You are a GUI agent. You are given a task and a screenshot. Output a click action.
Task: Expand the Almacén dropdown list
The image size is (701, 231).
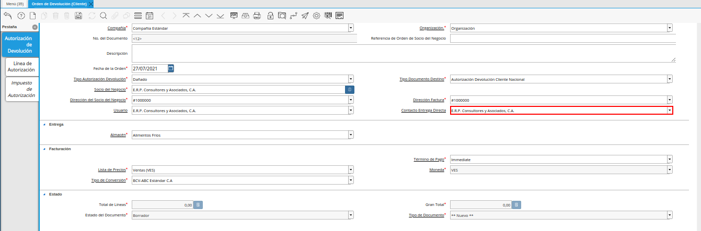click(x=351, y=135)
